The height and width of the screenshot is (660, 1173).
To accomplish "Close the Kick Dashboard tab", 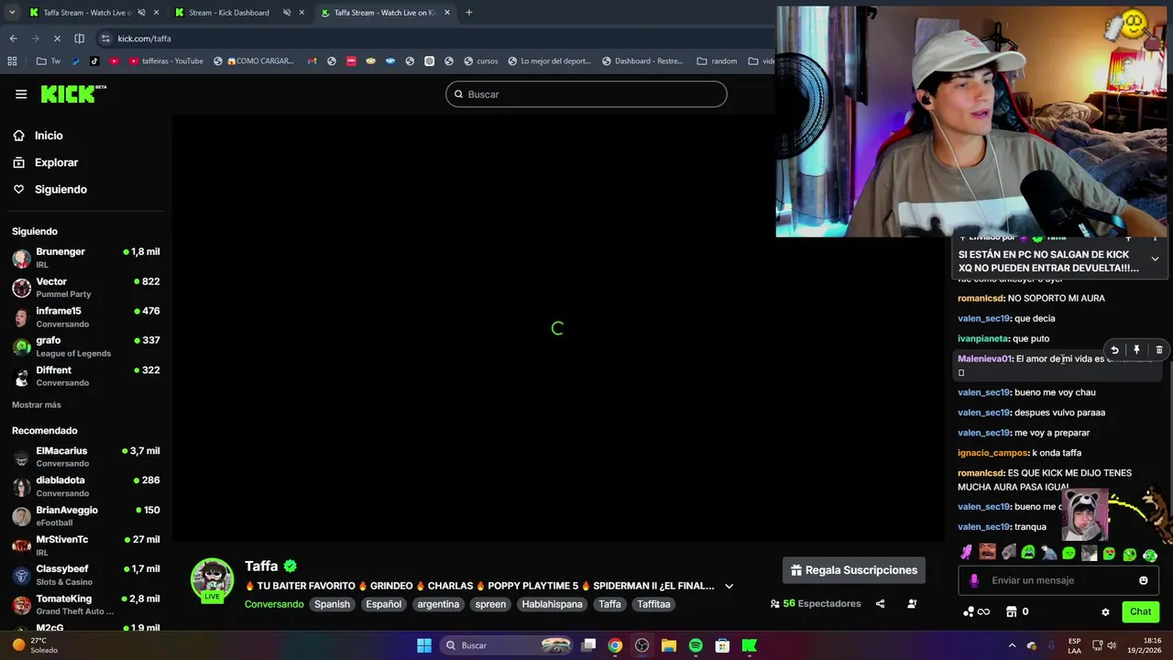I will click(x=301, y=13).
